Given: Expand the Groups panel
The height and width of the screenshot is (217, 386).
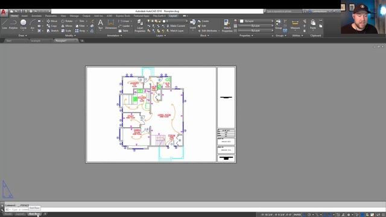Looking at the screenshot, I should pyautogui.click(x=281, y=36).
